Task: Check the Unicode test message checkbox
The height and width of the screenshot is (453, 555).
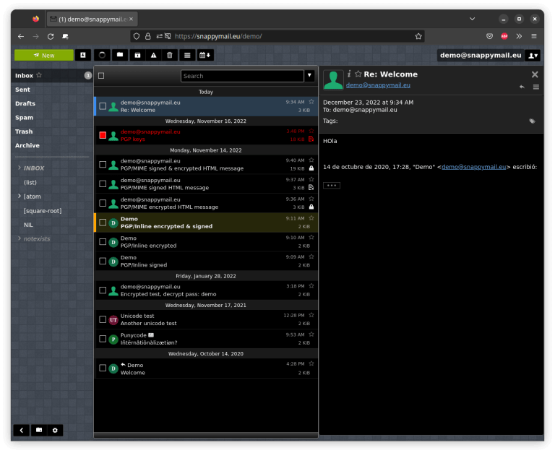Action: tap(103, 319)
